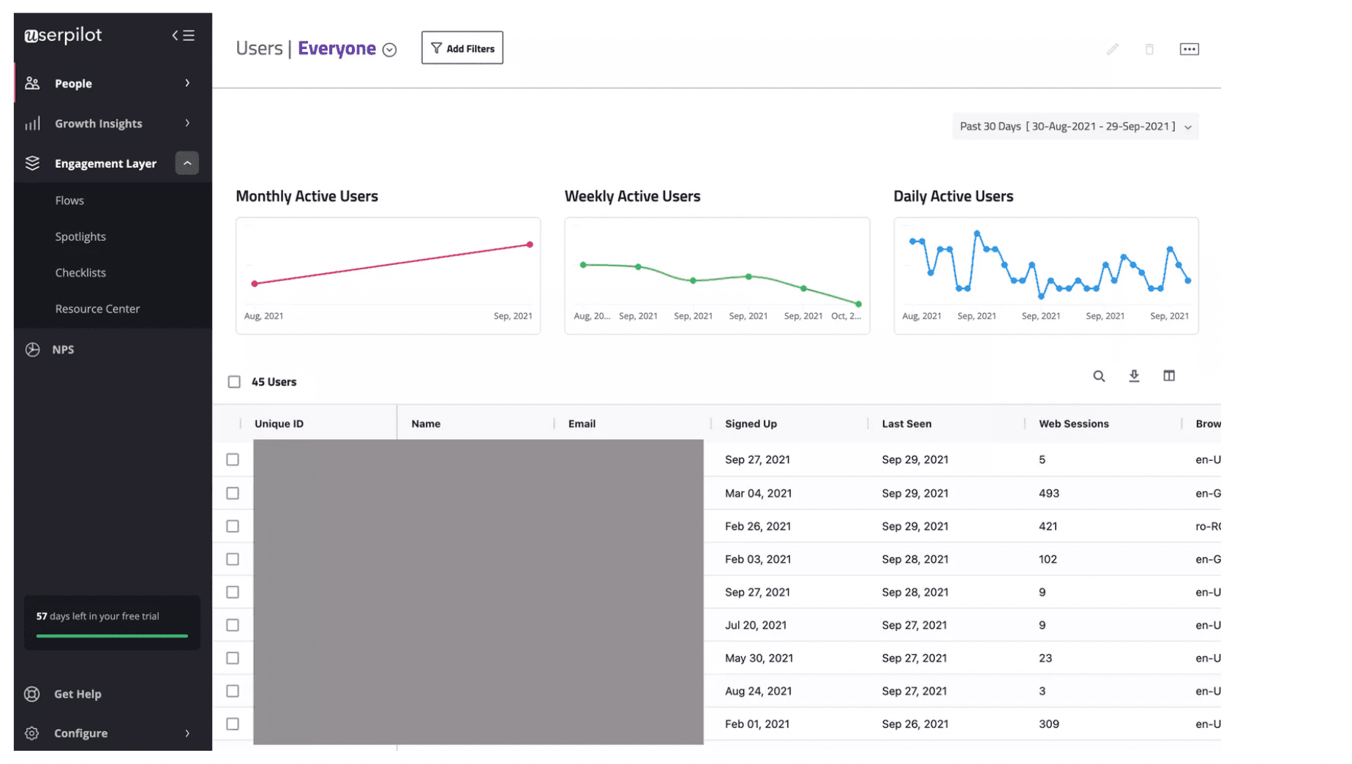
Task: Collapse the sidebar with the menu toggle icon
Action: coord(183,35)
